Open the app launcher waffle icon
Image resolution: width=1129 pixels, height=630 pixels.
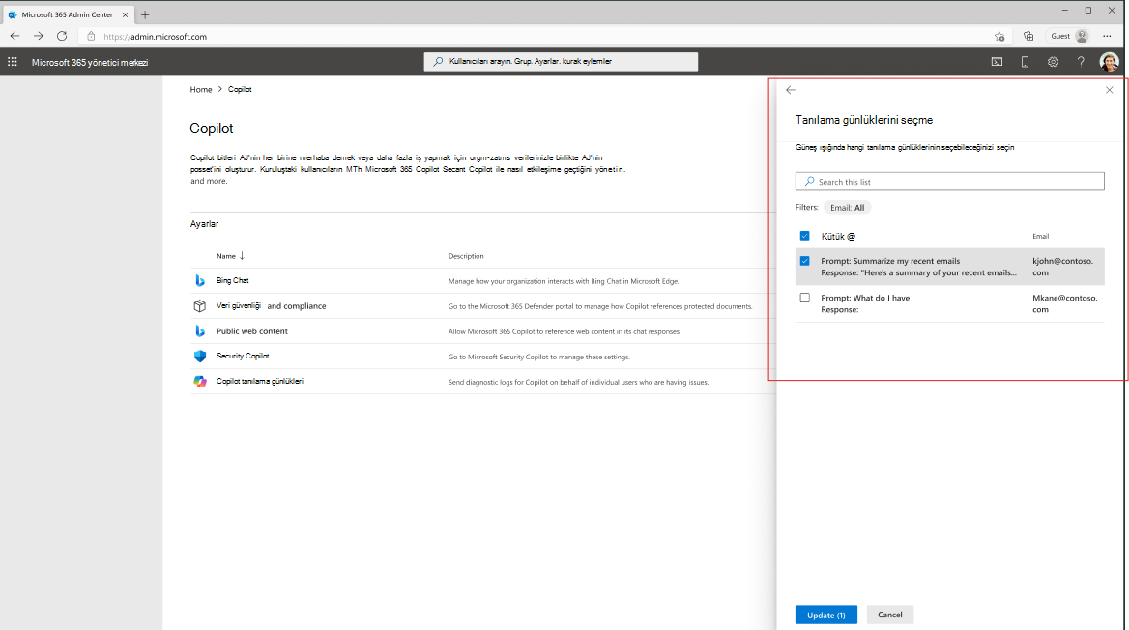point(13,62)
